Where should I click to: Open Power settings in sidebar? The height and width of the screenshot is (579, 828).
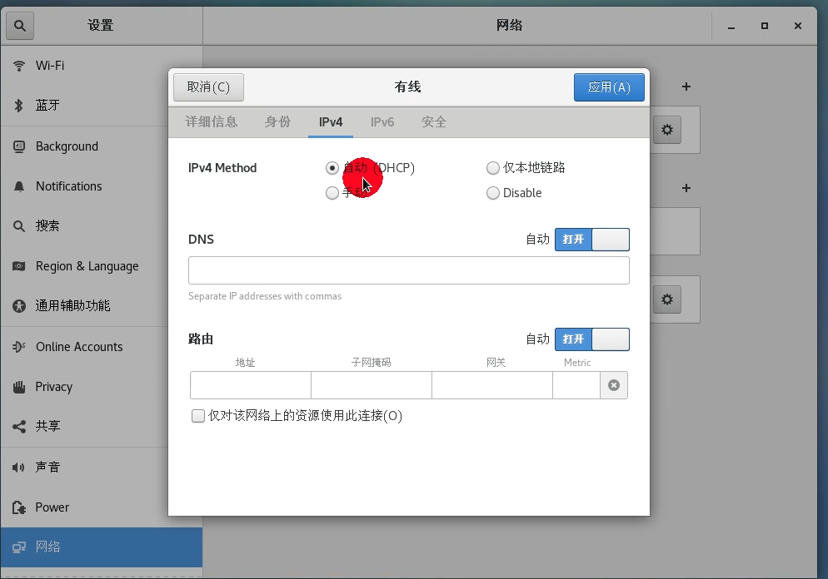tap(102, 507)
